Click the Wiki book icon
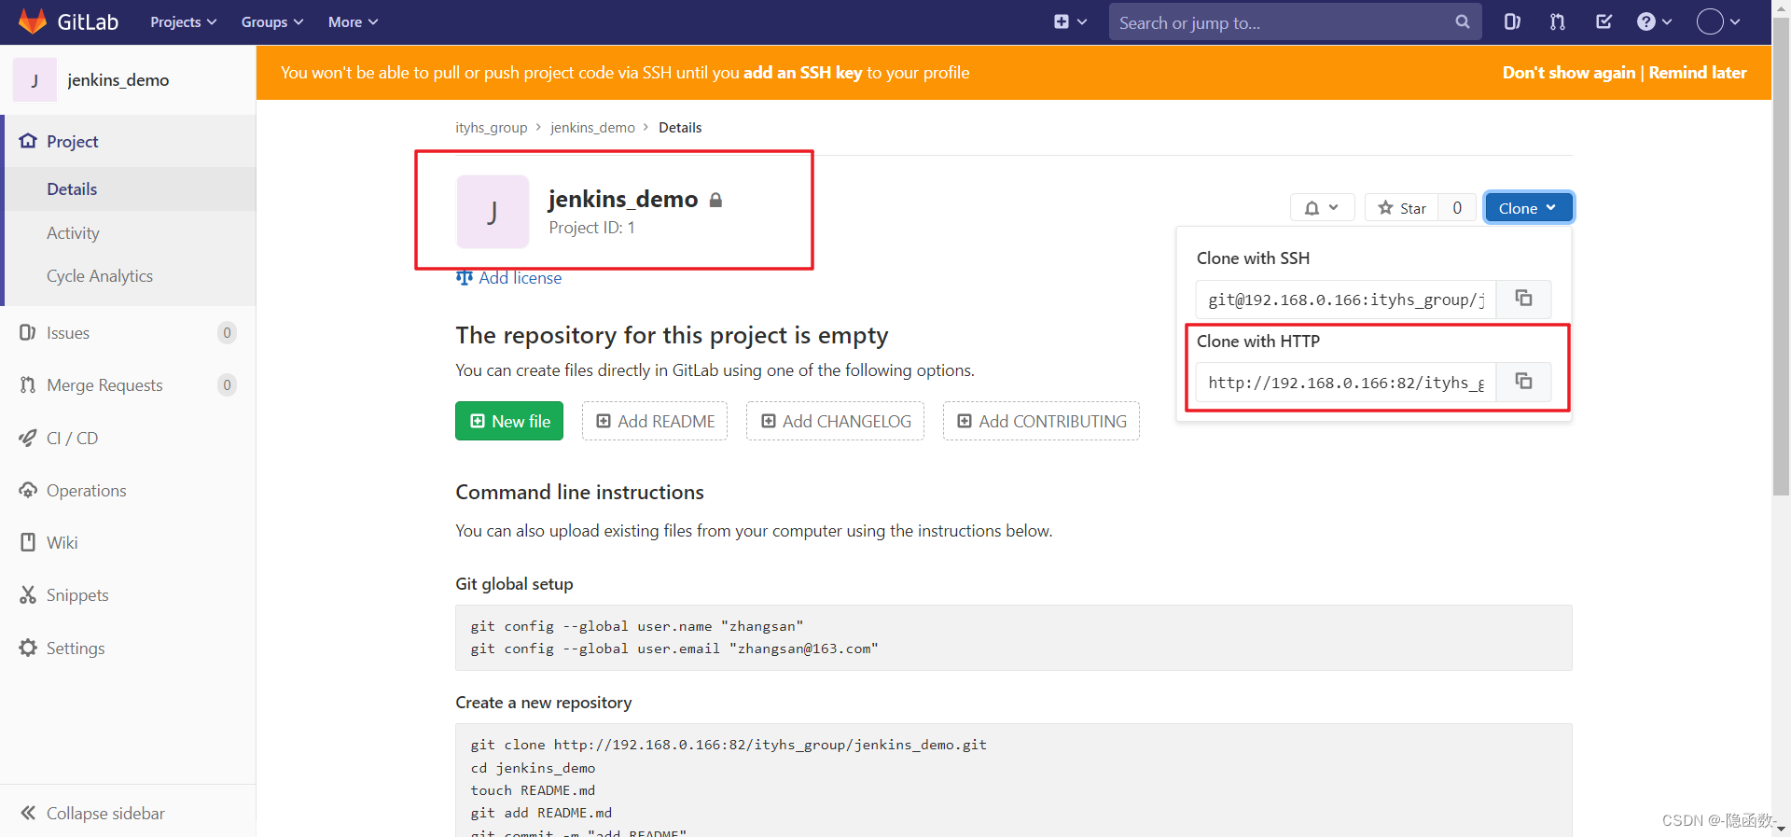Image resolution: width=1791 pixels, height=837 pixels. point(28,542)
